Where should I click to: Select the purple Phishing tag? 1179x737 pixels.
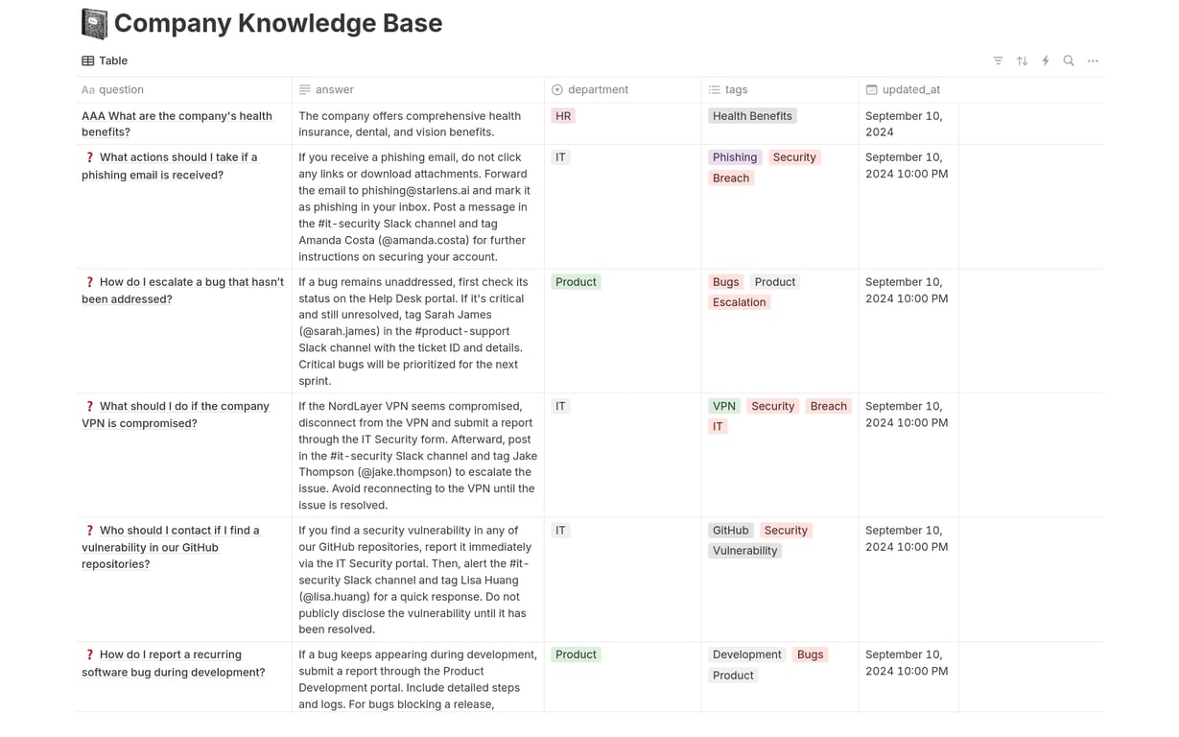point(735,157)
